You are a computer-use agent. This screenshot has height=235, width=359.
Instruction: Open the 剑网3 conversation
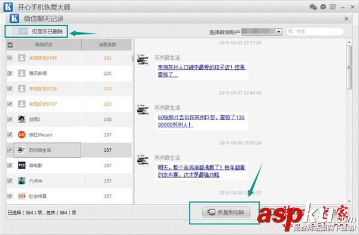click(35, 120)
